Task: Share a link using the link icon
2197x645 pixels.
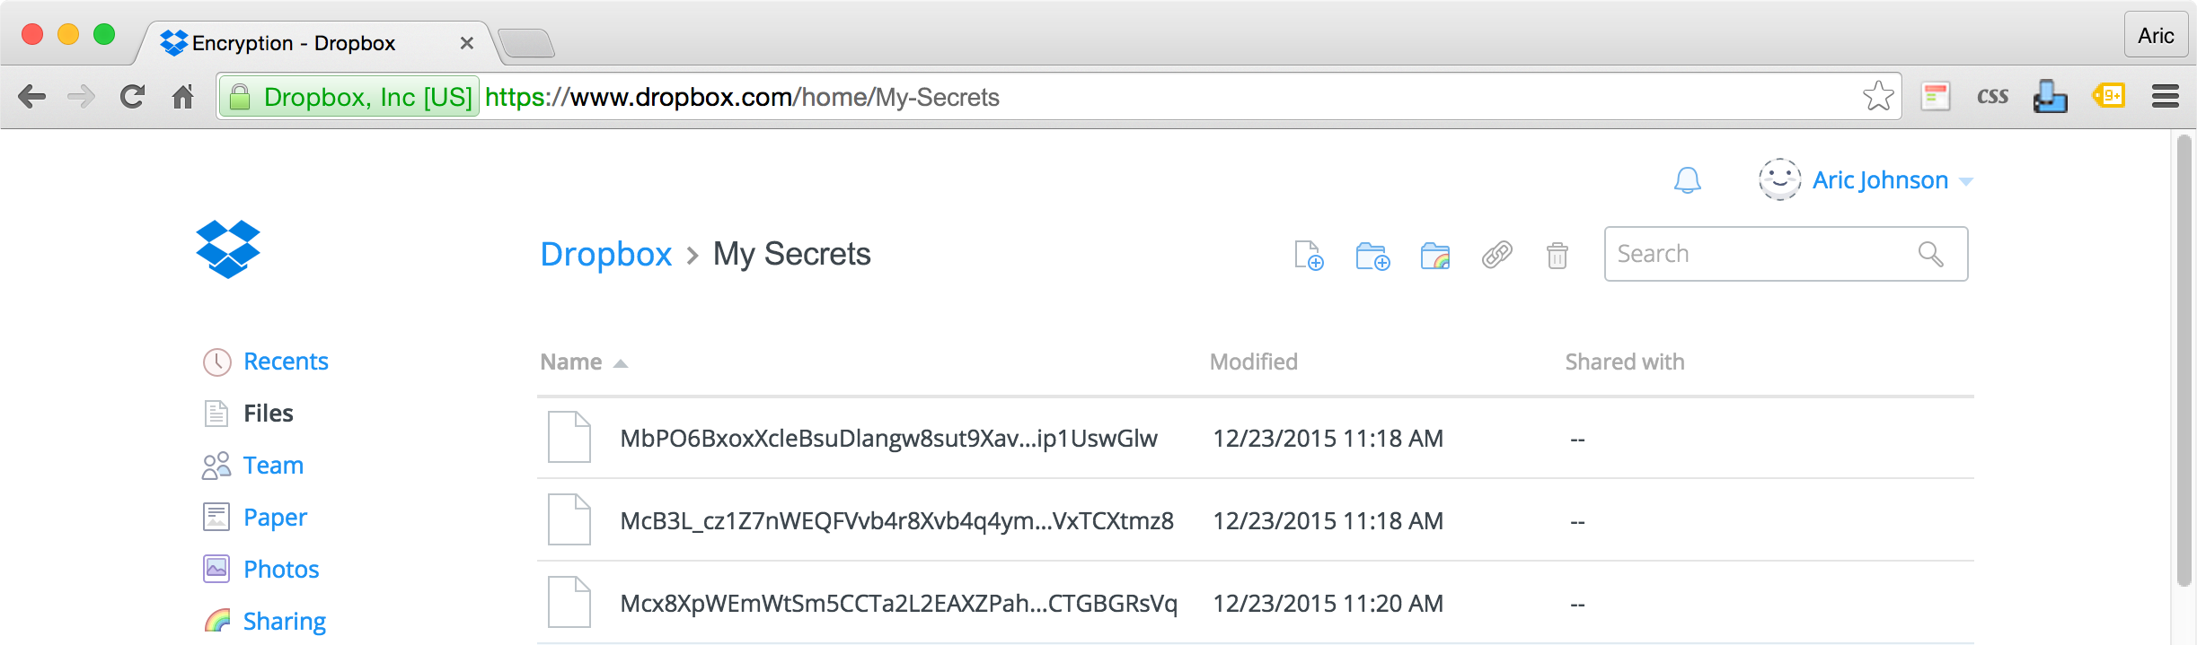Action: pos(1496,257)
